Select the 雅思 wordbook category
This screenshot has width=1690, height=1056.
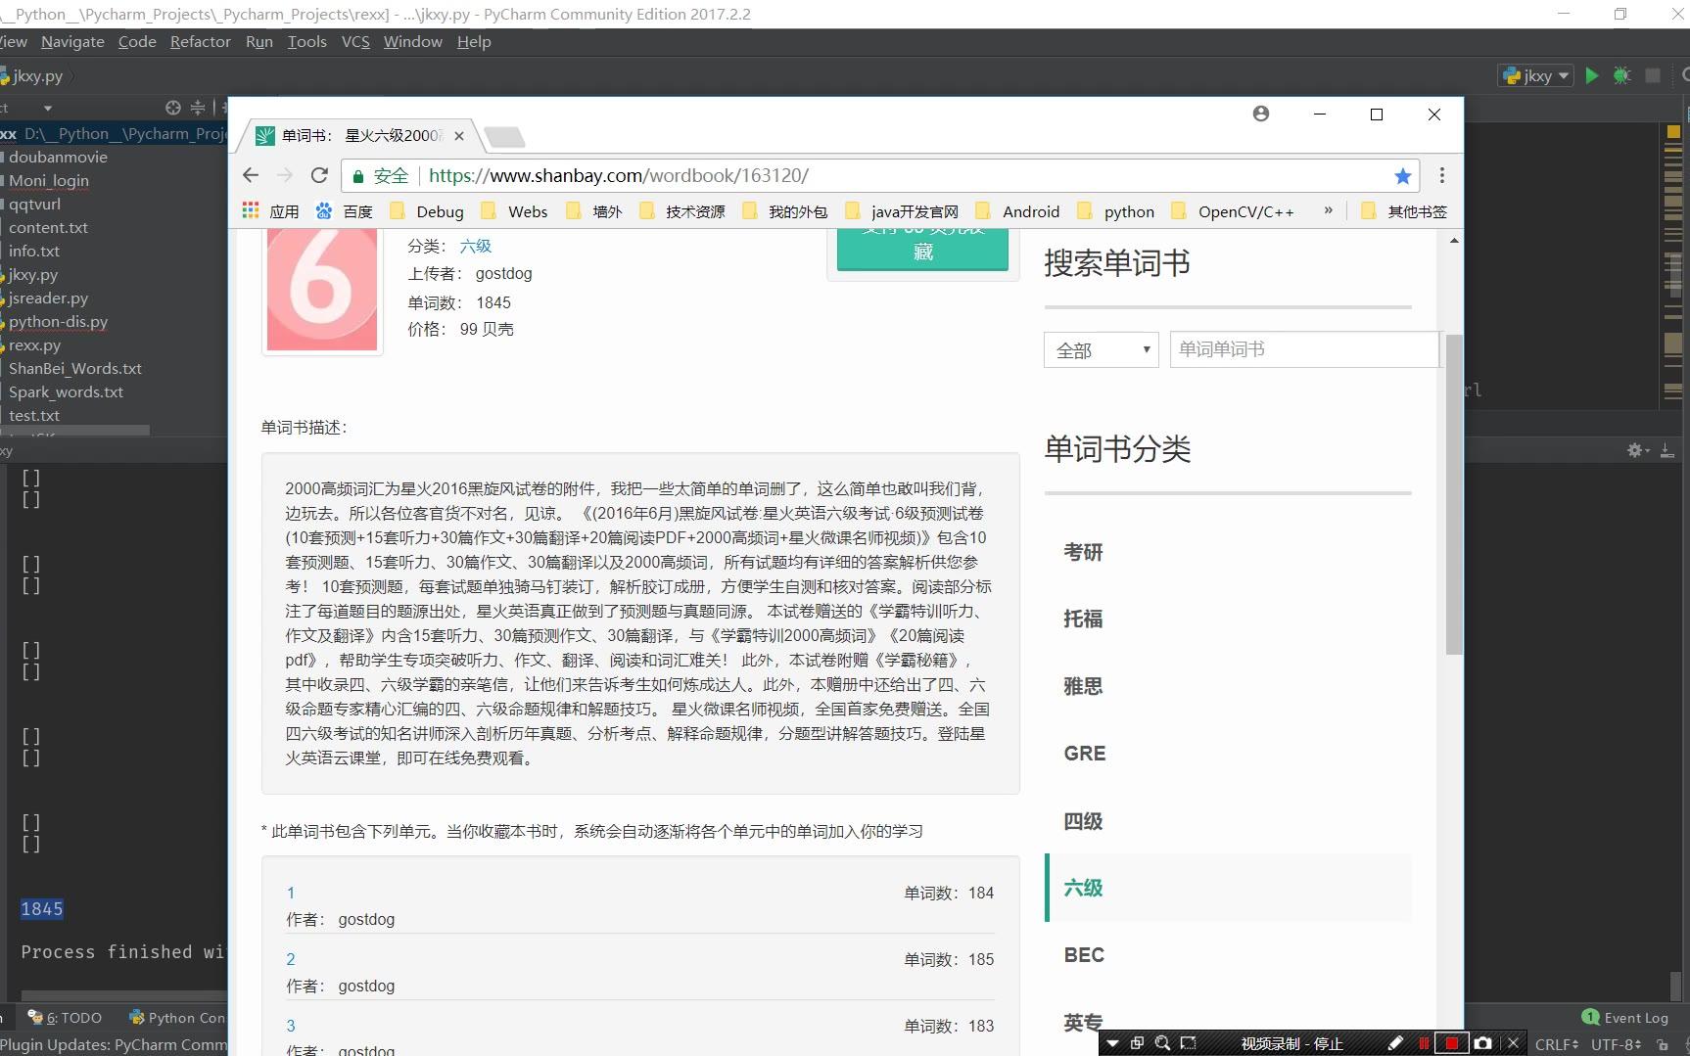[x=1083, y=686]
